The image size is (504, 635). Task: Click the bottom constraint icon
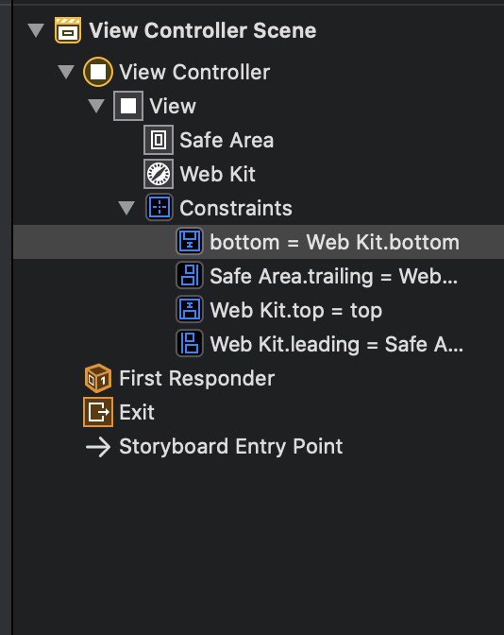pos(190,242)
